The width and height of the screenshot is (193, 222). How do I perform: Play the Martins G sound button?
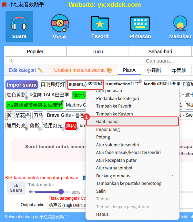(x=75, y=105)
